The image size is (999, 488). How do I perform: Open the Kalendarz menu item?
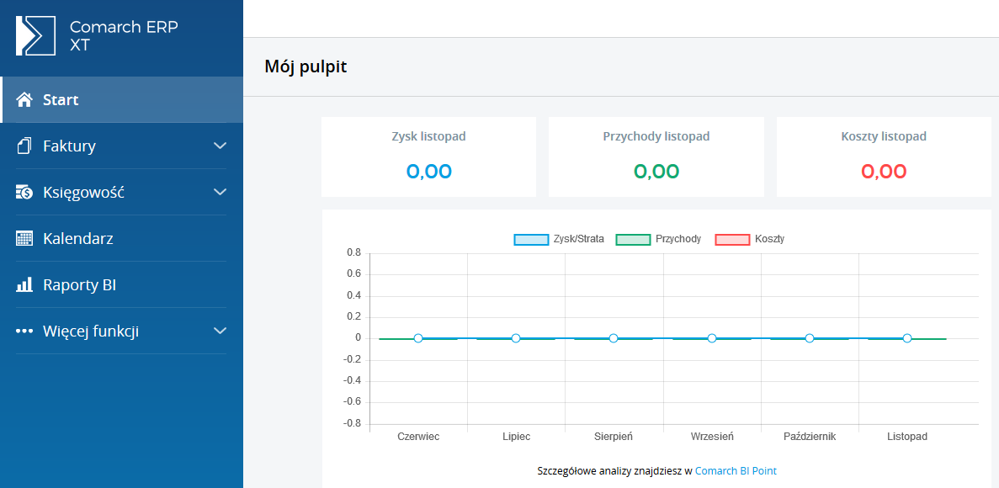pyautogui.click(x=122, y=239)
